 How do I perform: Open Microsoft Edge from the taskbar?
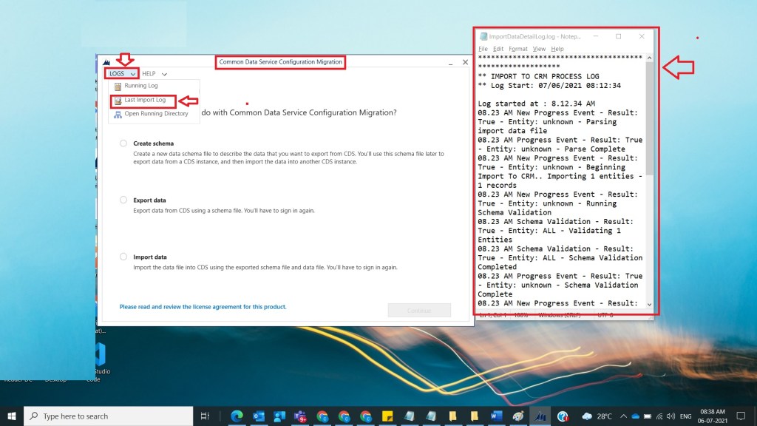pos(237,416)
